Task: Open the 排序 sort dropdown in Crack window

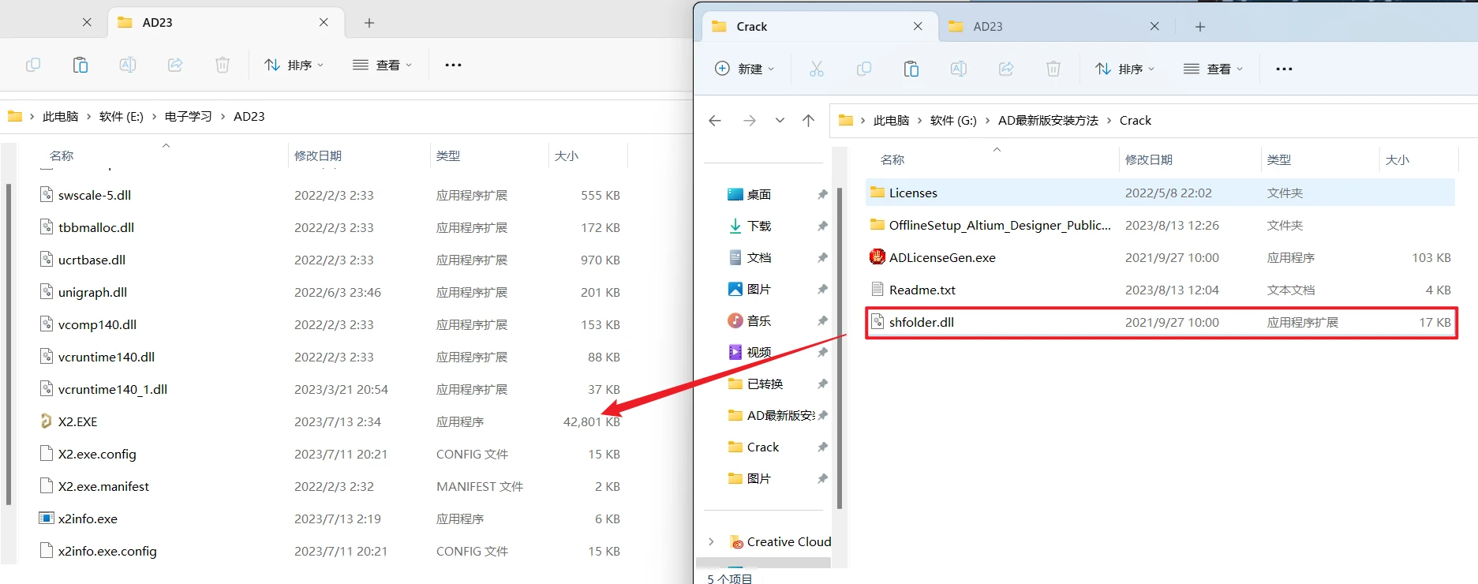Action: click(1124, 69)
